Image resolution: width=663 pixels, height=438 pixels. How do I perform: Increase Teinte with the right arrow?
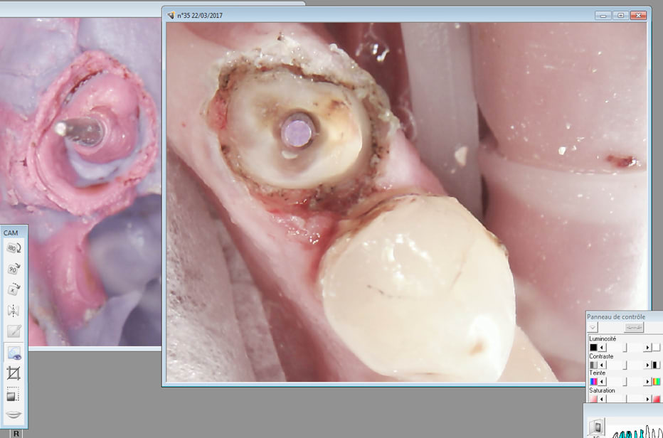point(647,382)
